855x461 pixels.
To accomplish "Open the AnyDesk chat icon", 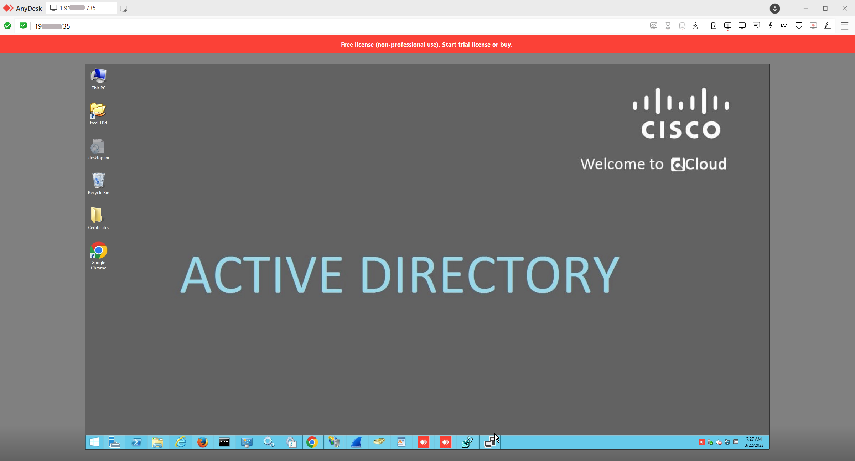I will (756, 26).
